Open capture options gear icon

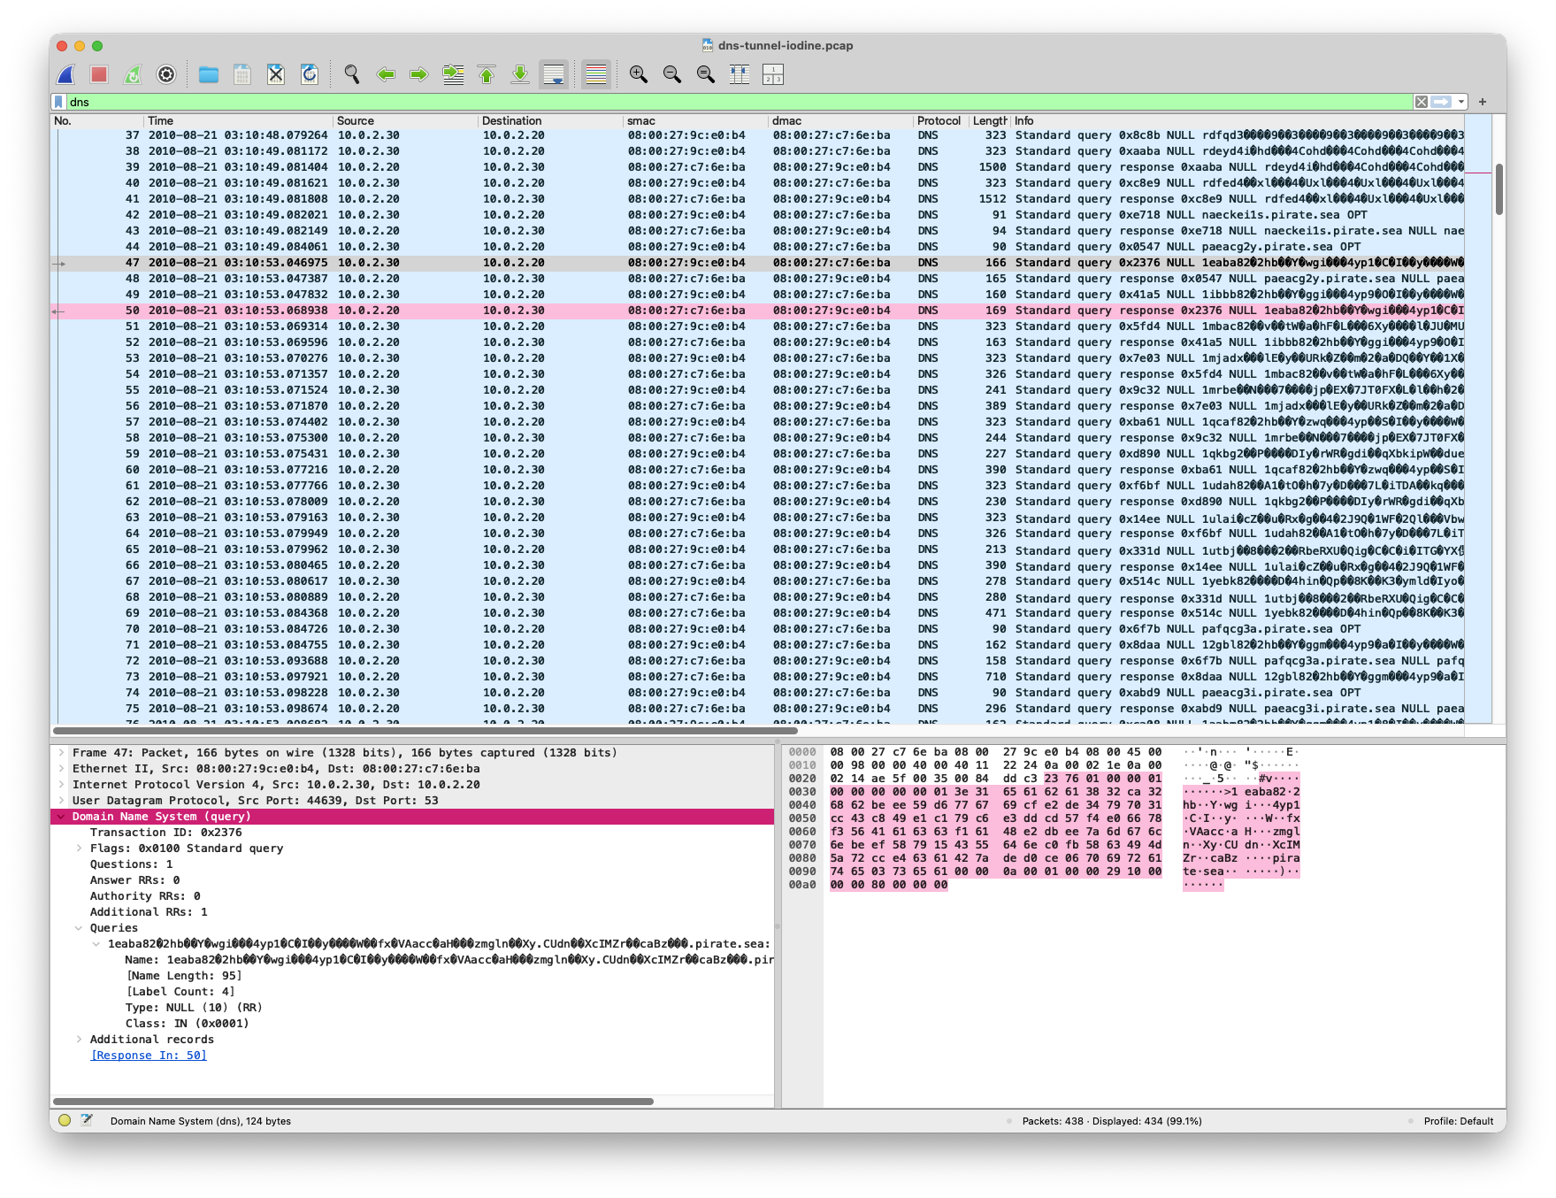[x=166, y=74]
